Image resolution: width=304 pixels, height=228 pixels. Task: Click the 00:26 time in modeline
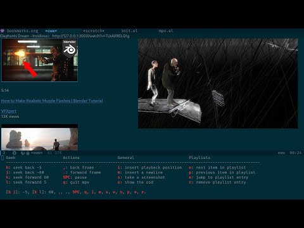coord(296,153)
